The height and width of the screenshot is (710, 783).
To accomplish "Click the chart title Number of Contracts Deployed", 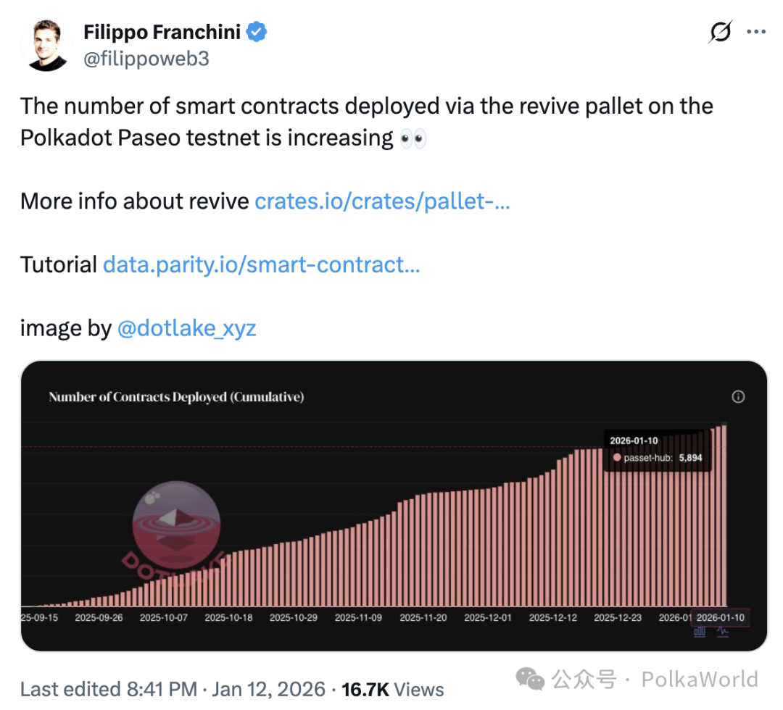I will click(x=176, y=397).
